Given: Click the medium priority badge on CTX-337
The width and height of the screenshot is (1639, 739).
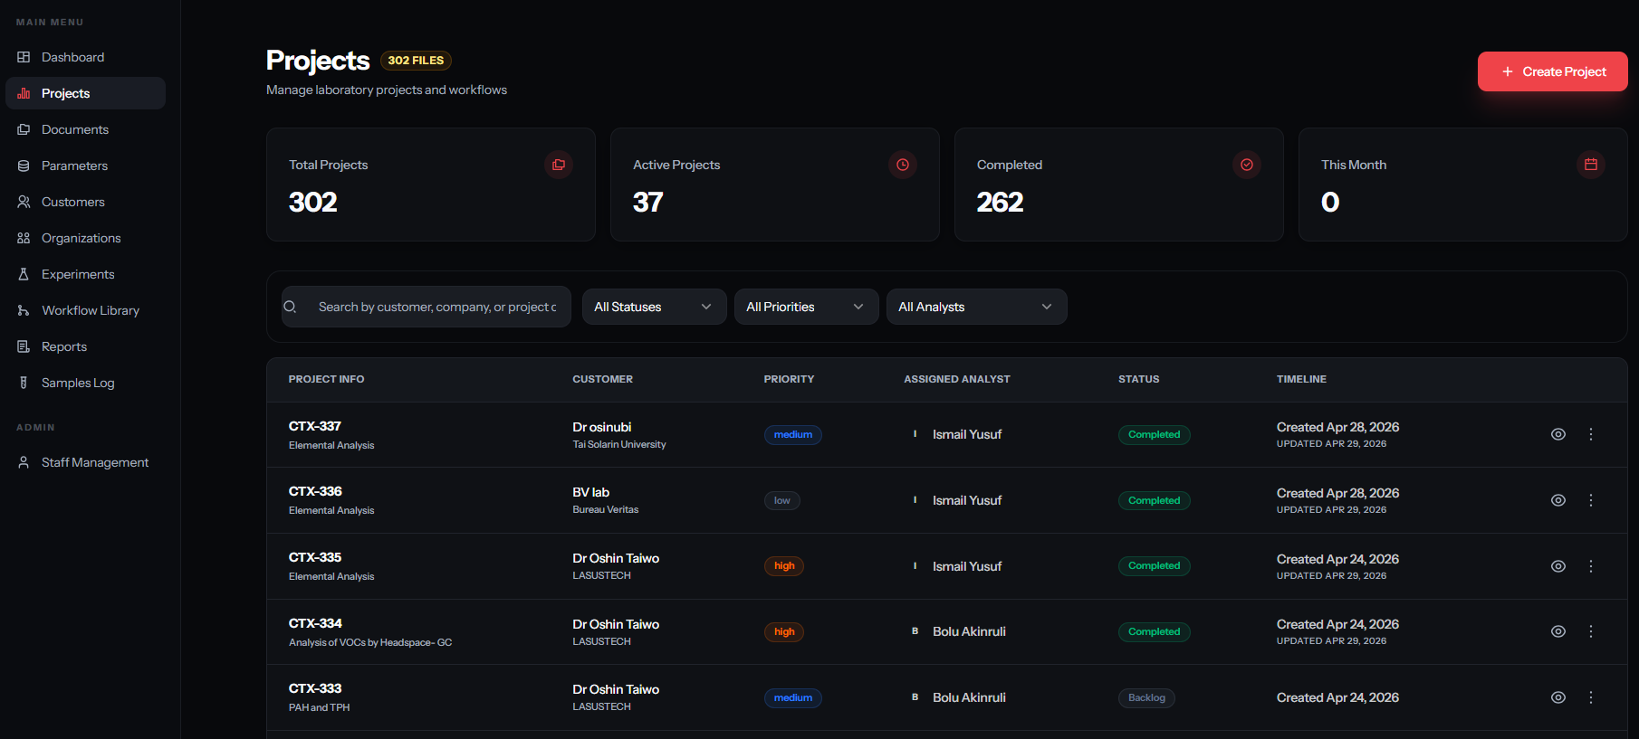Looking at the screenshot, I should click(793, 434).
